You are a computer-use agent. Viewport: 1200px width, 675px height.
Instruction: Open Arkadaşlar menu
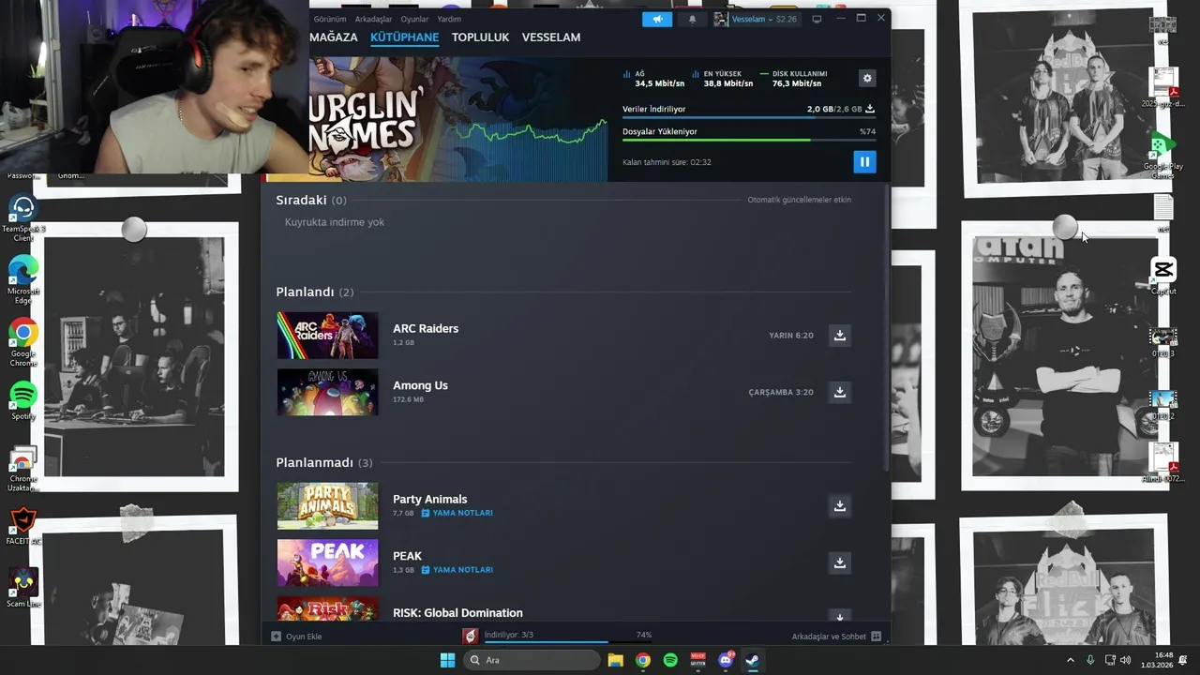click(x=373, y=19)
